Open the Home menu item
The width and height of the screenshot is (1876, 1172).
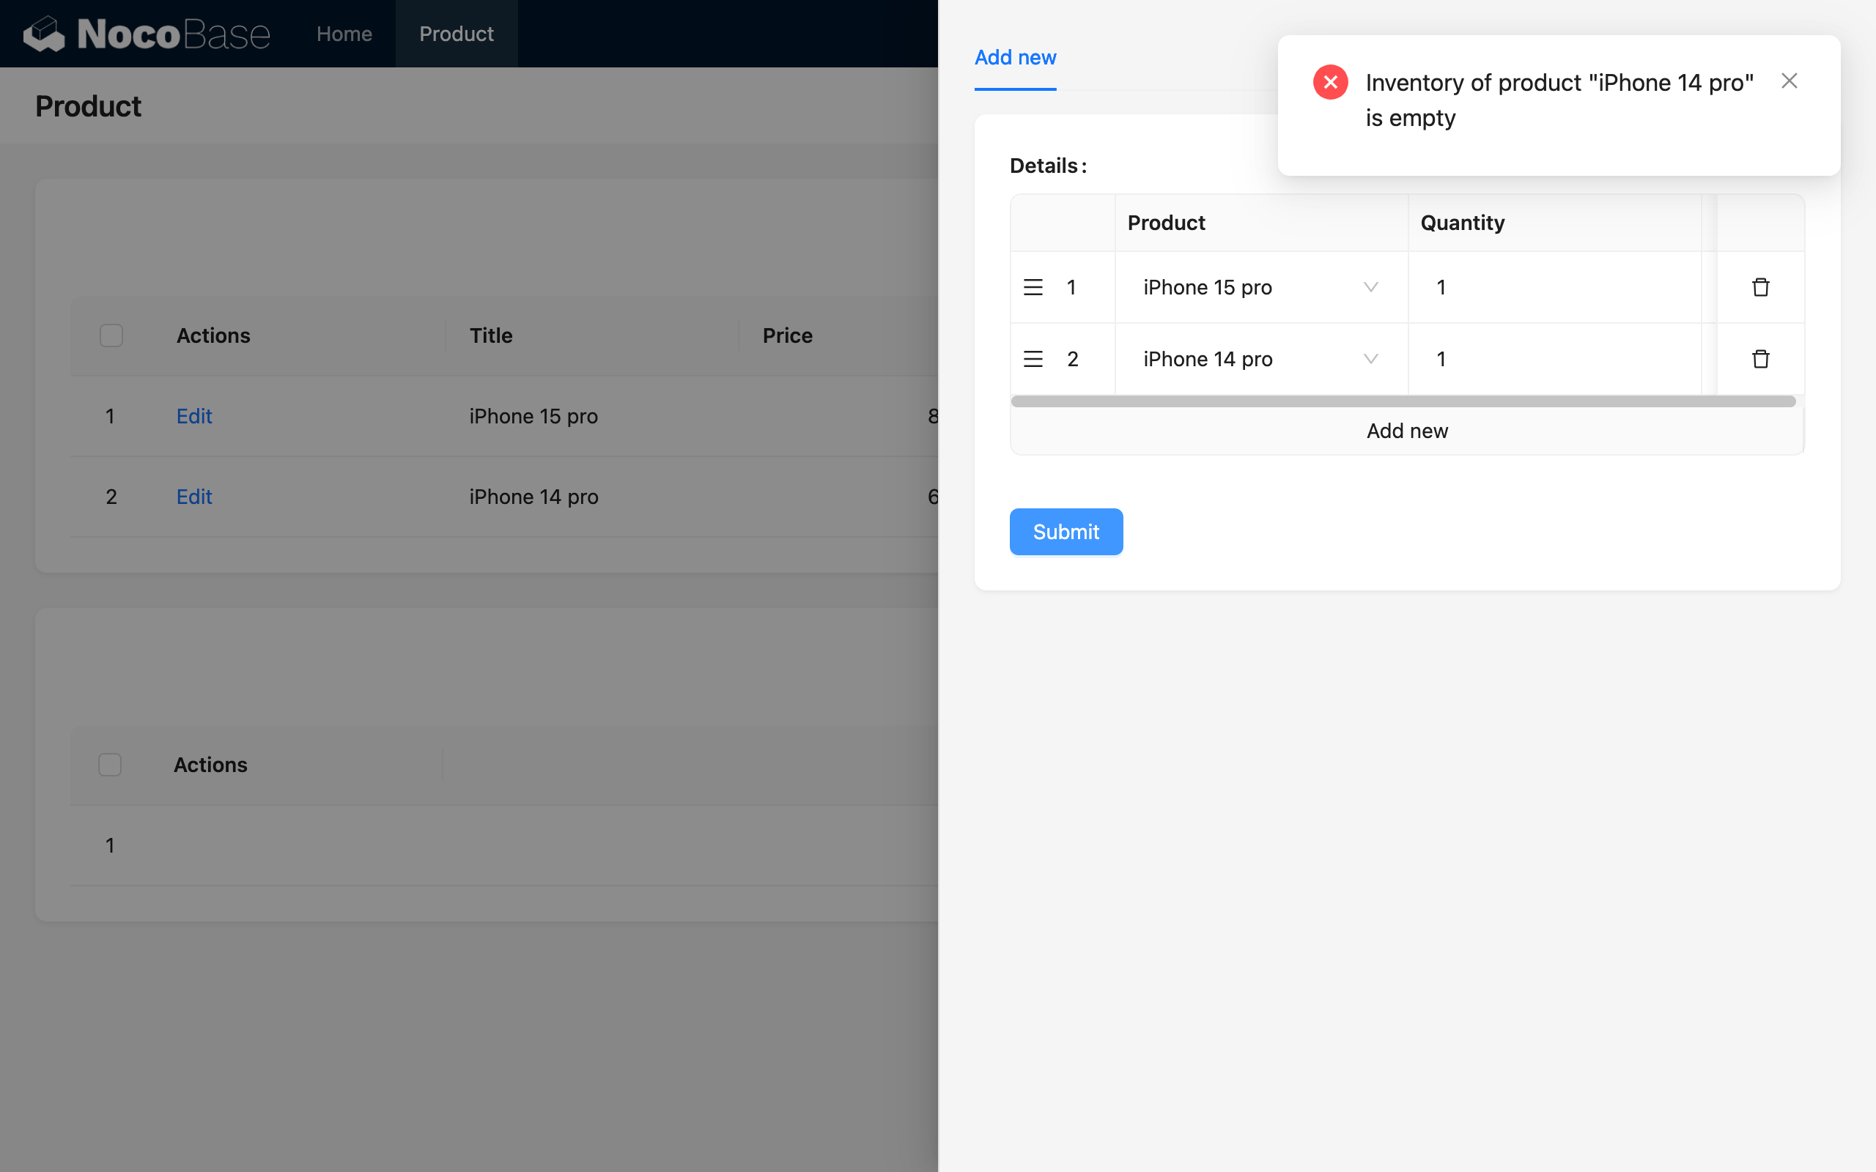pyautogui.click(x=344, y=34)
